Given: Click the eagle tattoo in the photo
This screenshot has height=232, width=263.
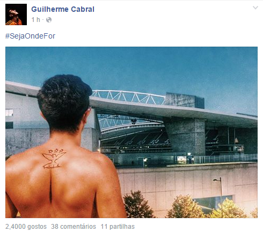Looking at the screenshot, I should 54,159.
